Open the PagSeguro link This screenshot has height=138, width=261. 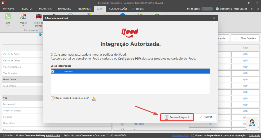(x=139, y=124)
